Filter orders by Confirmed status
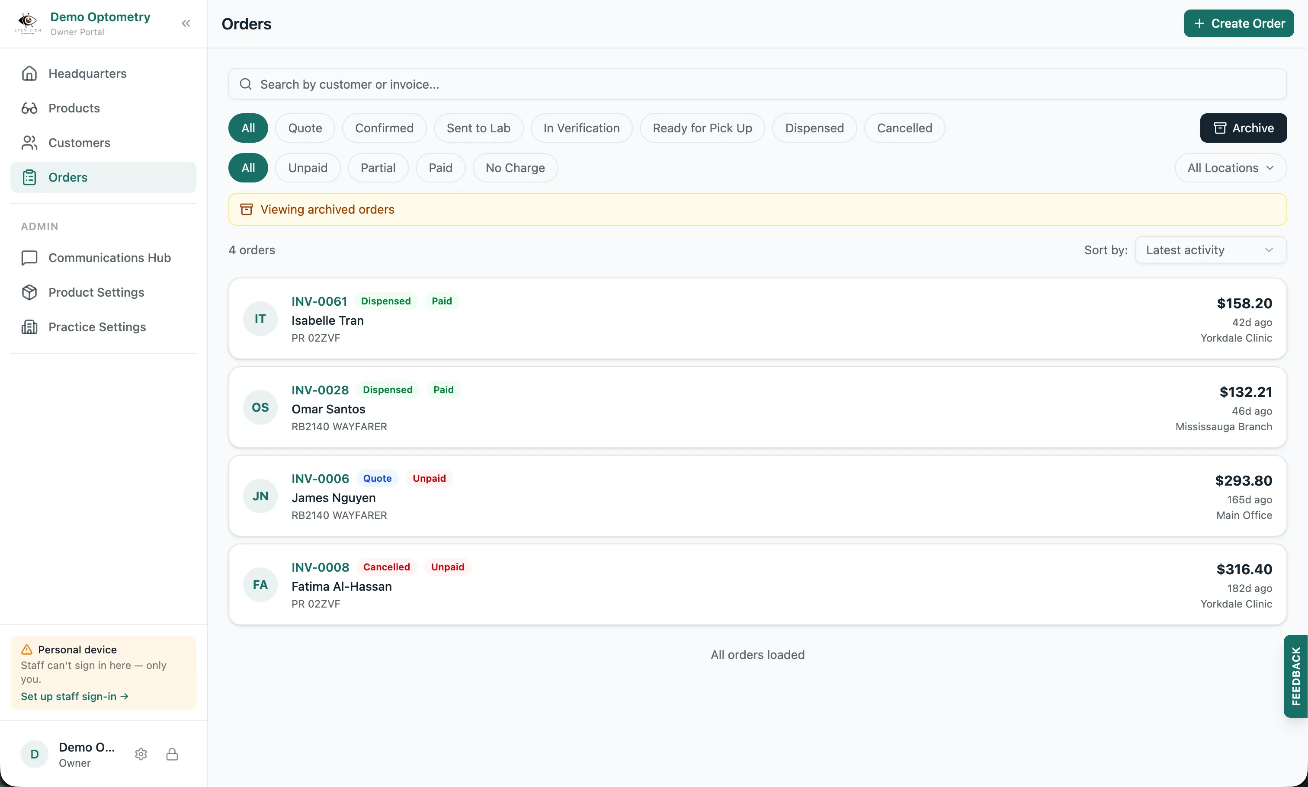1308x787 pixels. (x=384, y=128)
